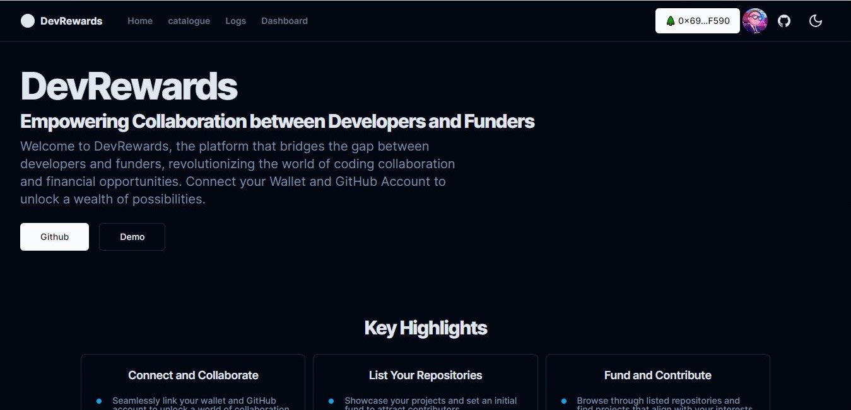This screenshot has height=410, width=851.
Task: Click the white Github button
Action: (54, 237)
